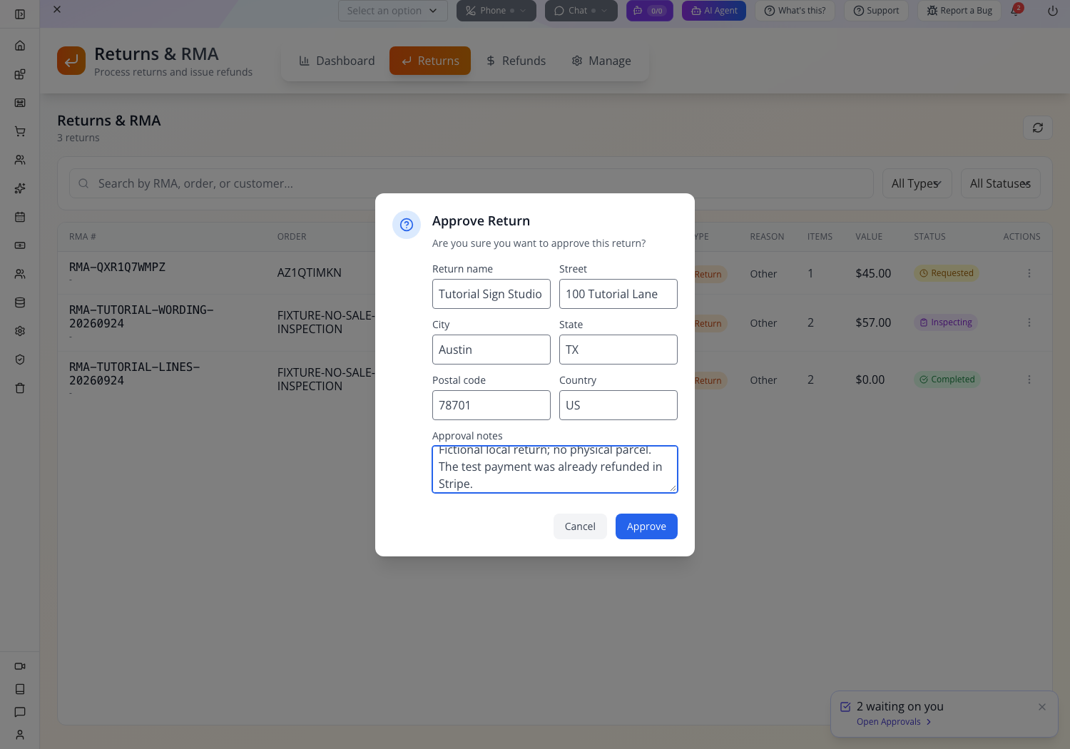This screenshot has height=749, width=1070.
Task: Click the 0/0 queue counter button
Action: [x=650, y=11]
